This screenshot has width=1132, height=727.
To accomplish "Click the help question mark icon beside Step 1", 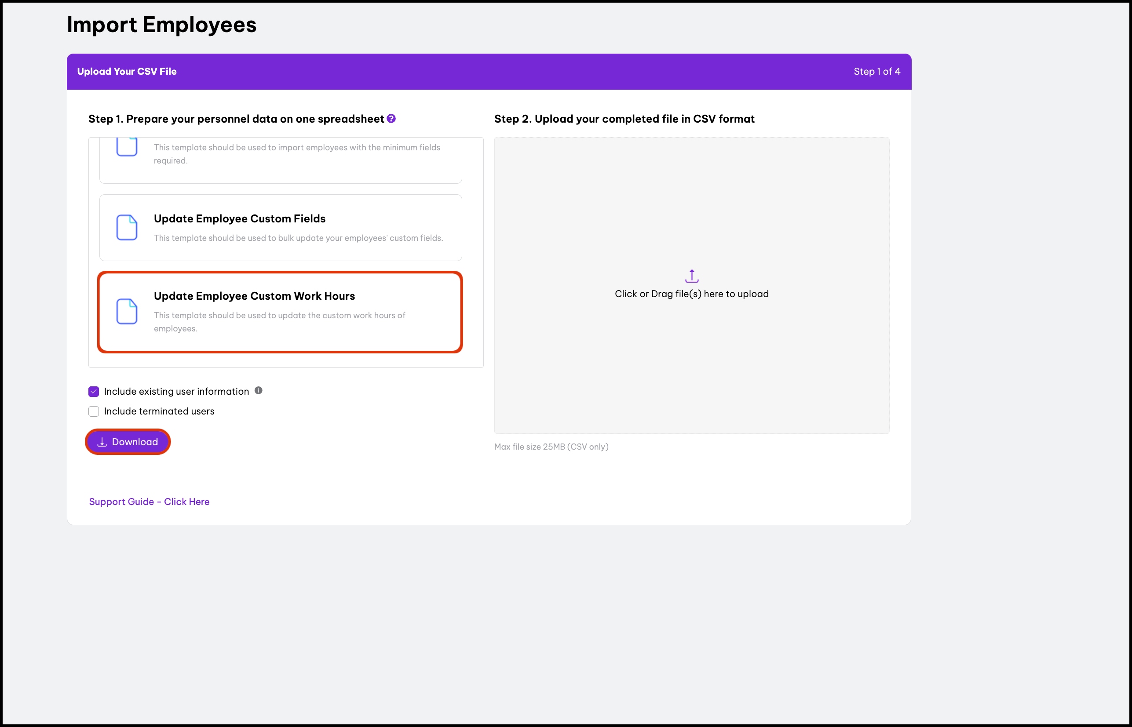I will (x=391, y=119).
